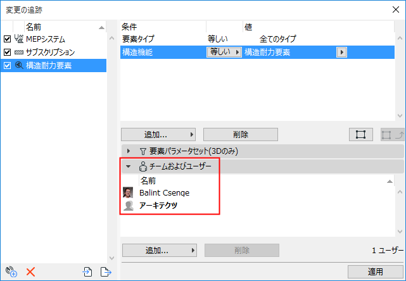The image size is (406, 281).
Task: Sort scheme list by 名前 header
Action: click(x=65, y=27)
